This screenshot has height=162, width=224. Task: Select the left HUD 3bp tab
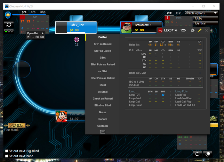coord(43,12)
